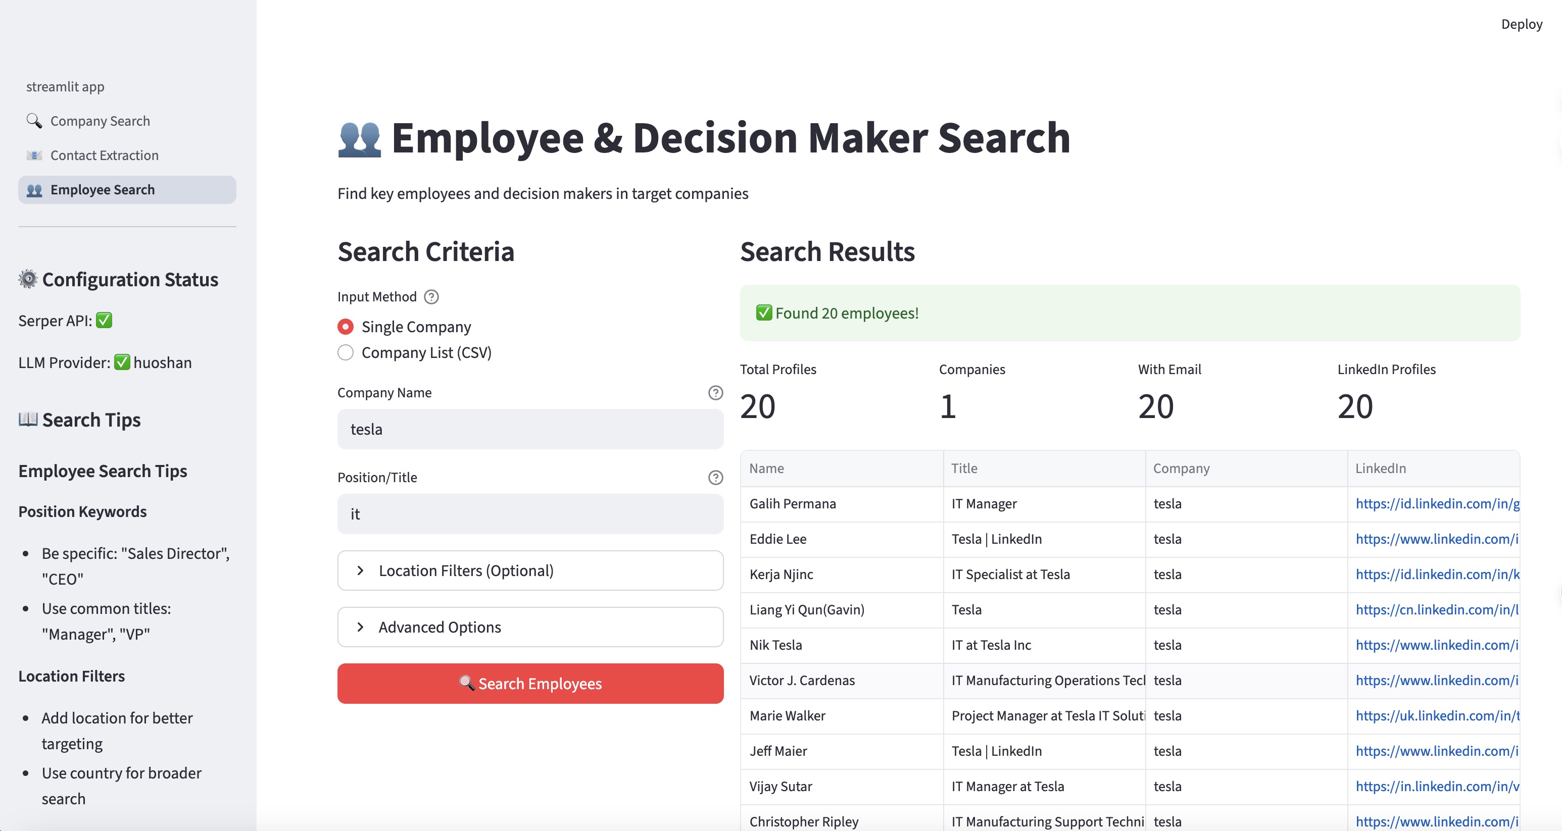
Task: Click the LLM Provider huoshan status text
Action: point(105,362)
